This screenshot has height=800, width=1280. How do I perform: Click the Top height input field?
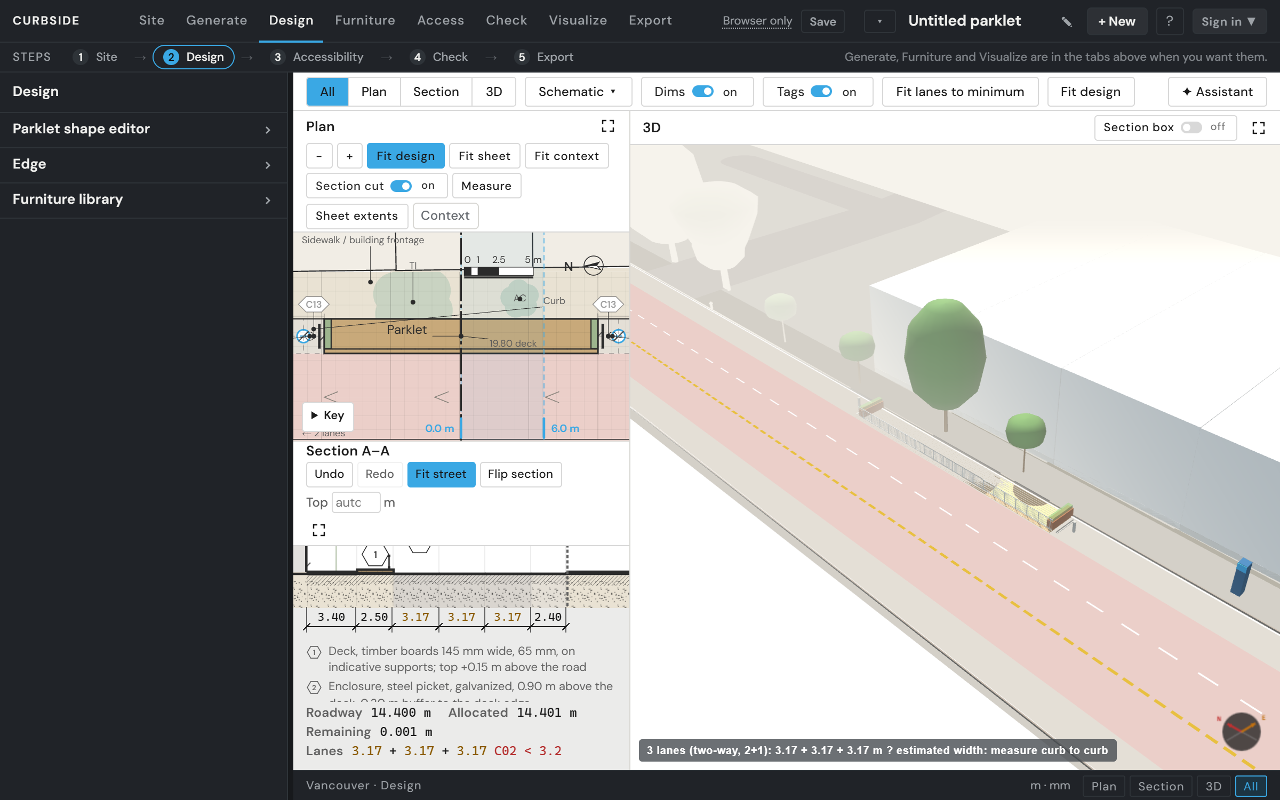(x=356, y=502)
